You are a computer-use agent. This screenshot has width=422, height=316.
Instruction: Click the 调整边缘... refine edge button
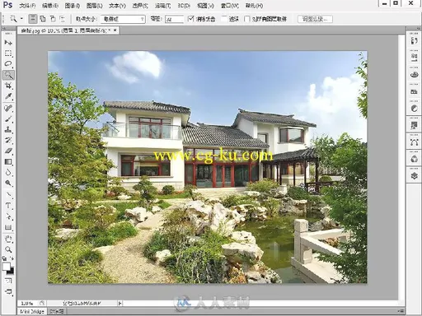pyautogui.click(x=315, y=19)
